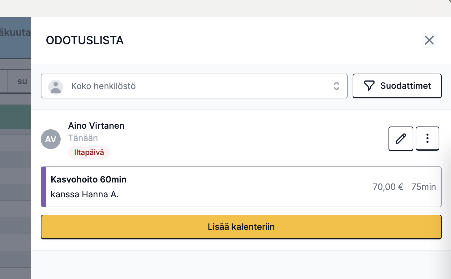Click the AV avatar circle

pos(51,139)
